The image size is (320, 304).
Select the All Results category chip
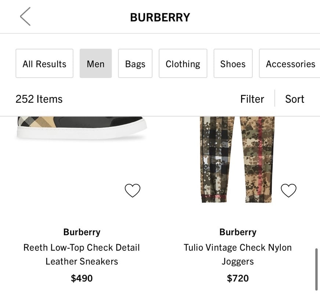pyautogui.click(x=44, y=63)
